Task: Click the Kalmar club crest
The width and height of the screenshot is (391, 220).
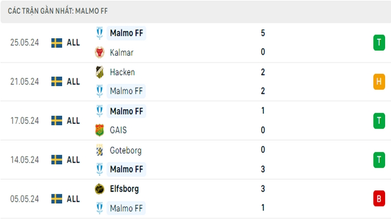Action: pos(100,52)
